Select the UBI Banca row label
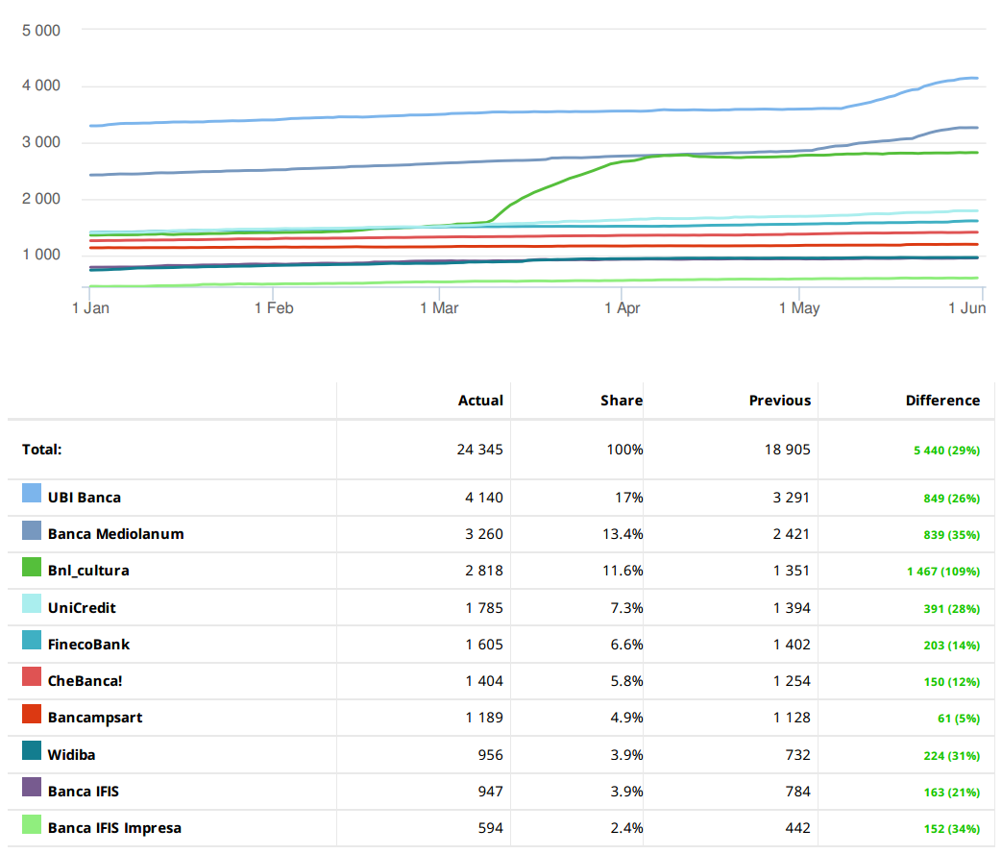1002x854 pixels. coord(85,498)
